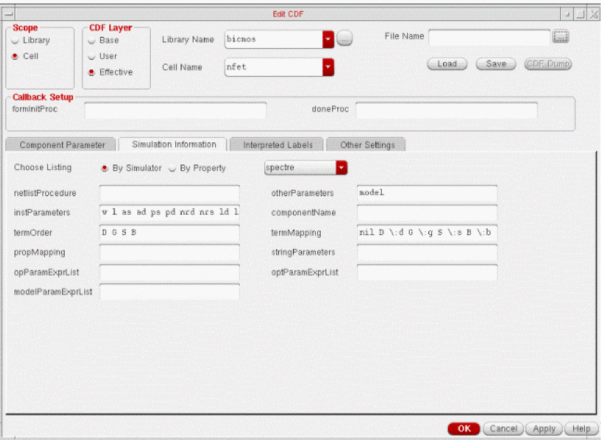Screen dimensions: 601x440
Task: Focus the modelParamExprList field
Action: (170, 292)
